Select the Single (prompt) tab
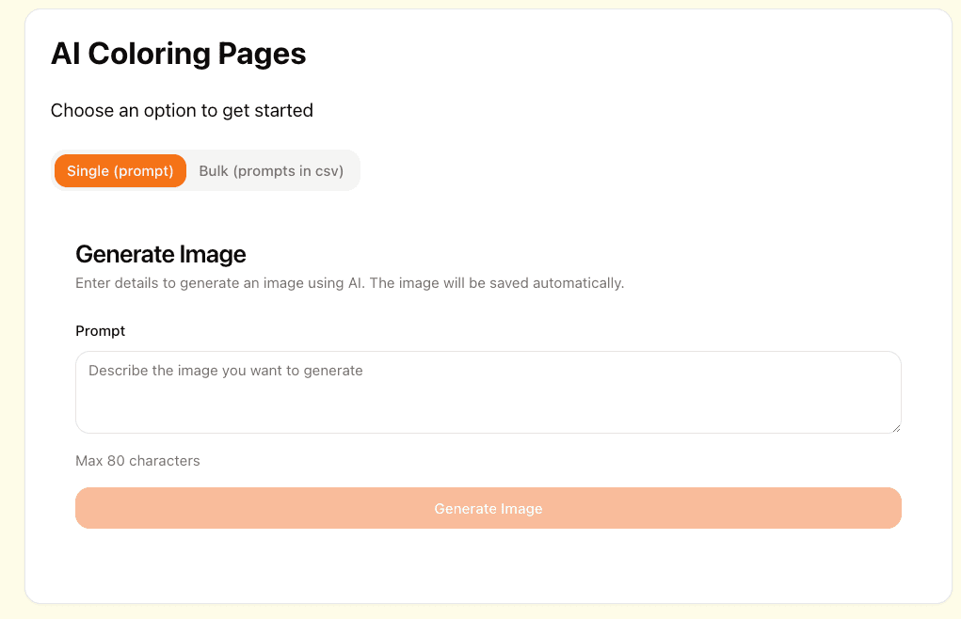This screenshot has height=619, width=961. pyautogui.click(x=120, y=171)
